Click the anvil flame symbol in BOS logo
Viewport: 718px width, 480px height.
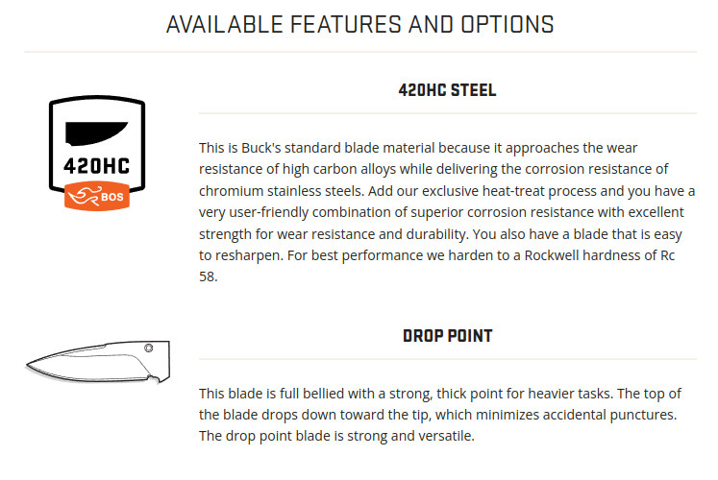[x=83, y=197]
